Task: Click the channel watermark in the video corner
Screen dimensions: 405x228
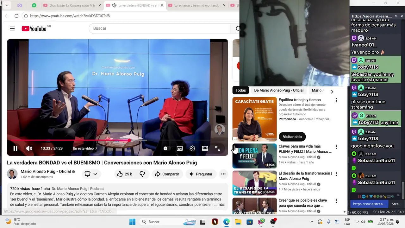Action: 220,130
